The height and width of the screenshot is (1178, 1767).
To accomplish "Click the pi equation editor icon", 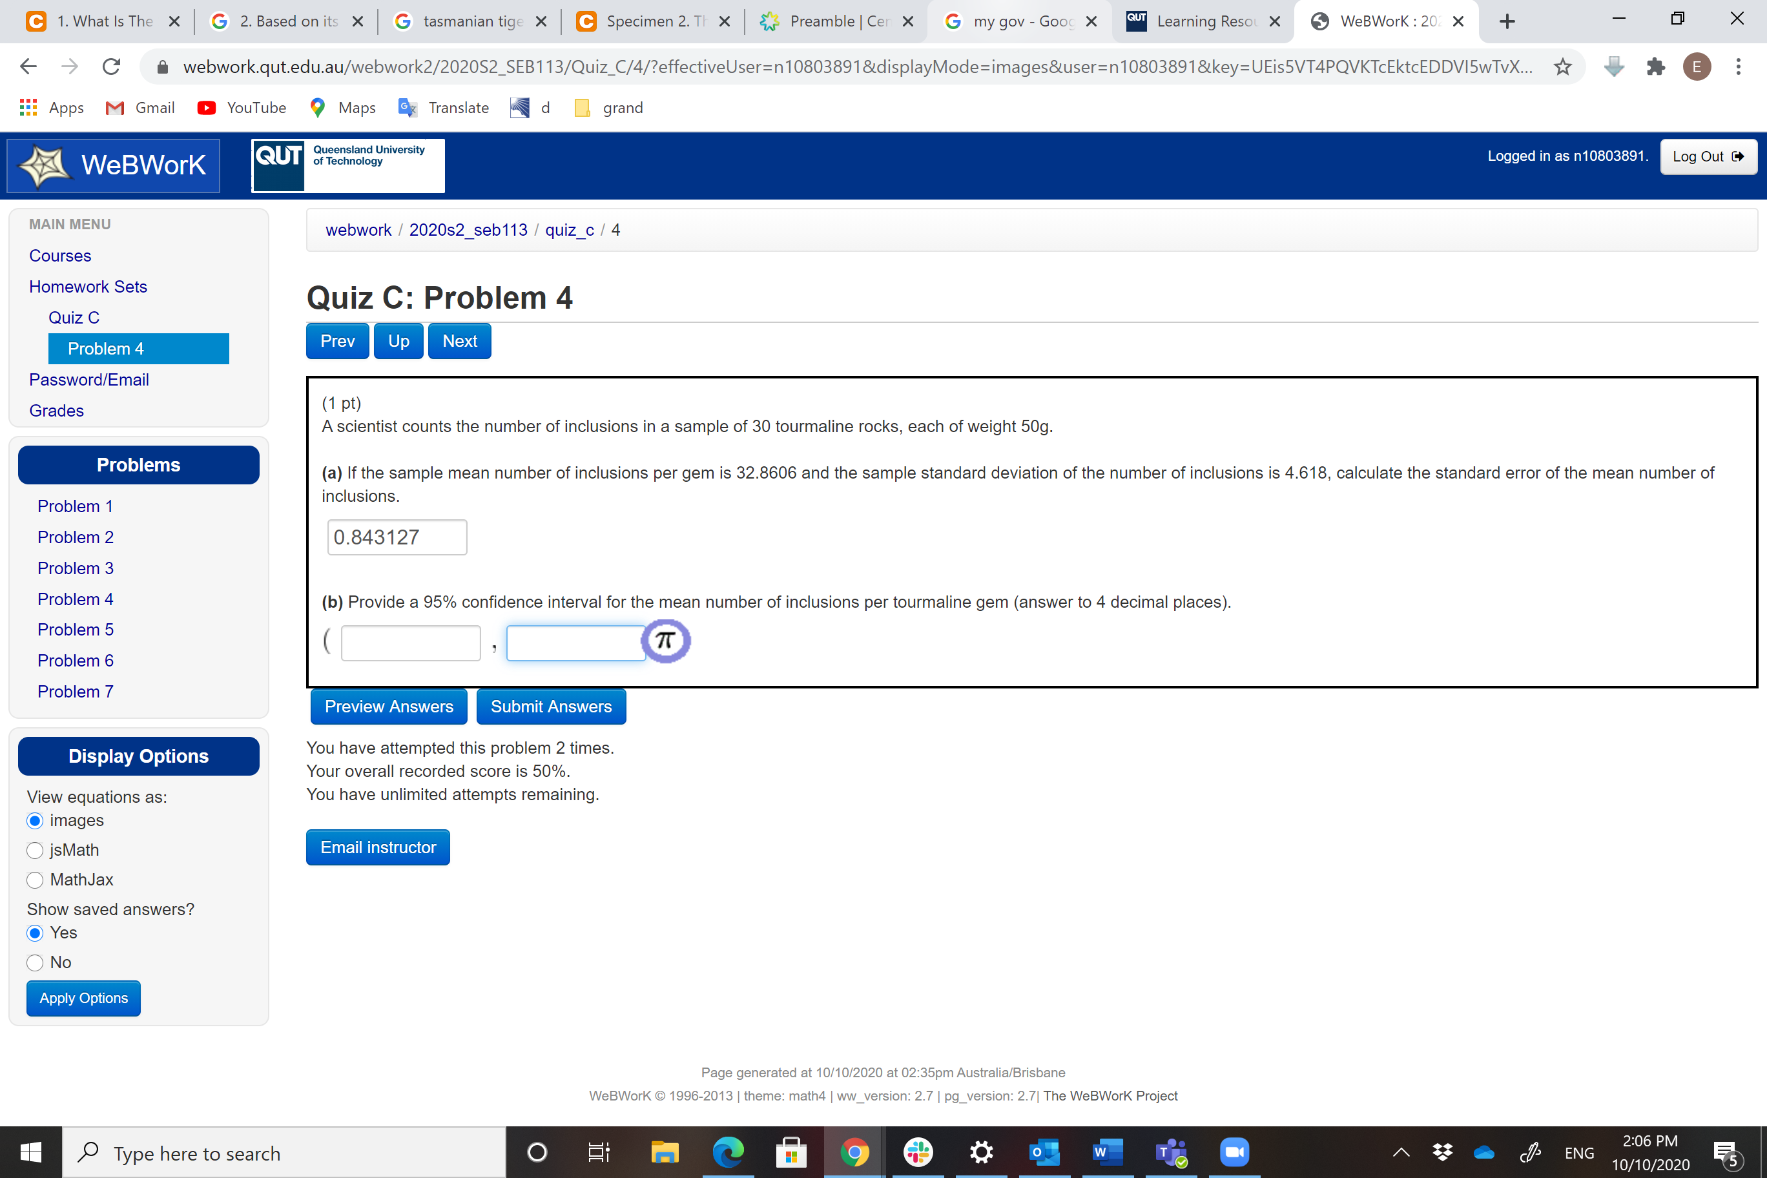I will pos(665,641).
